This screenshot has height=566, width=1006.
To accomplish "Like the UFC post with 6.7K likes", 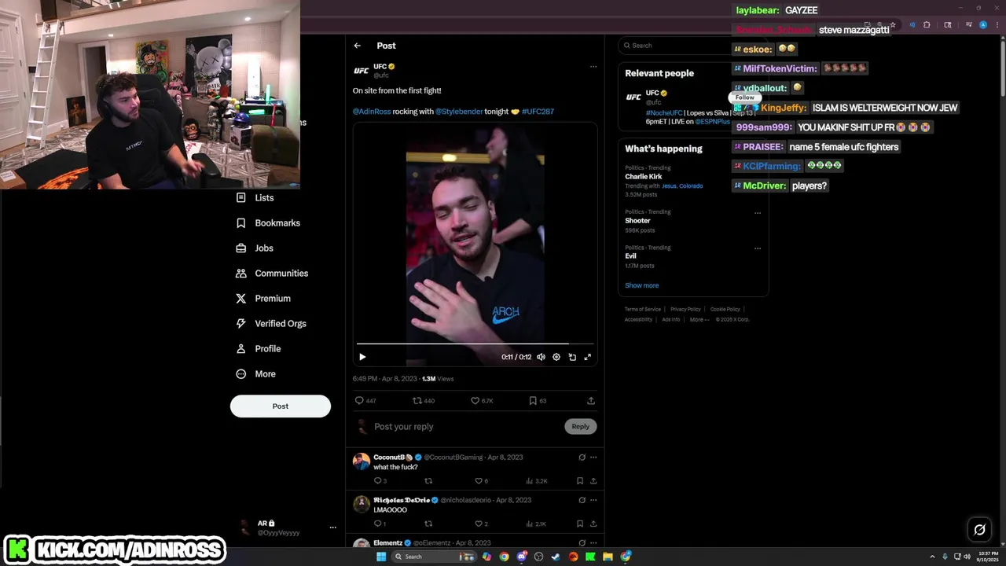I will tap(482, 401).
